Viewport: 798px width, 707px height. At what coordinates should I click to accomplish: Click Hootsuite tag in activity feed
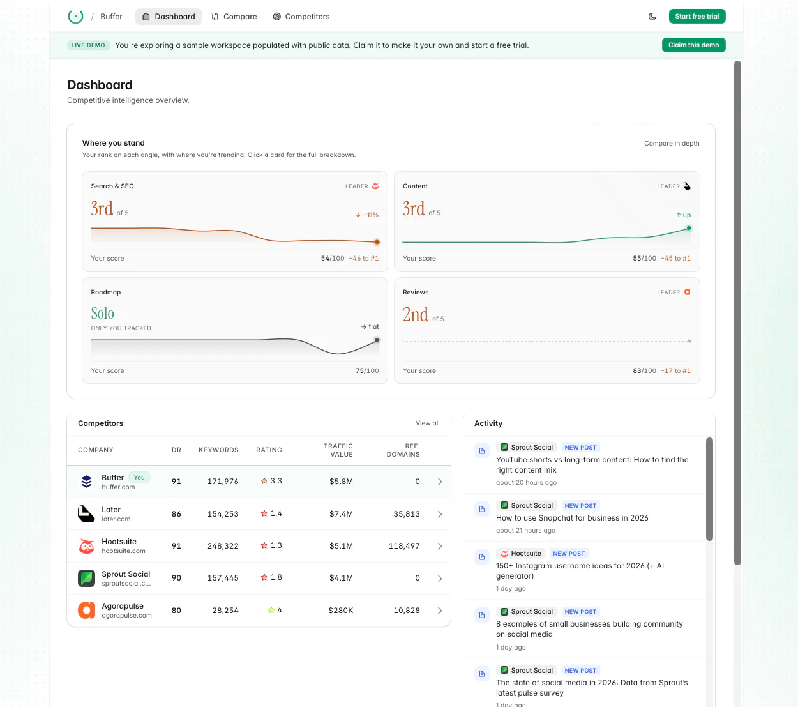(521, 554)
